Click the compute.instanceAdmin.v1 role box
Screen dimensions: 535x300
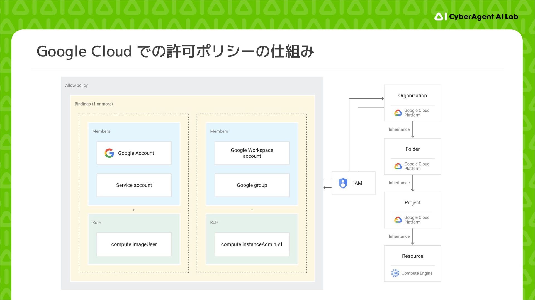click(x=252, y=244)
